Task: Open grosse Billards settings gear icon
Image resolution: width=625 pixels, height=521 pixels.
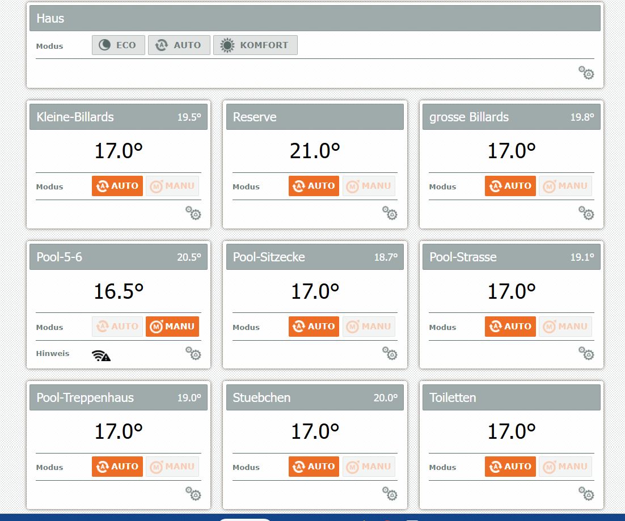Action: click(586, 213)
